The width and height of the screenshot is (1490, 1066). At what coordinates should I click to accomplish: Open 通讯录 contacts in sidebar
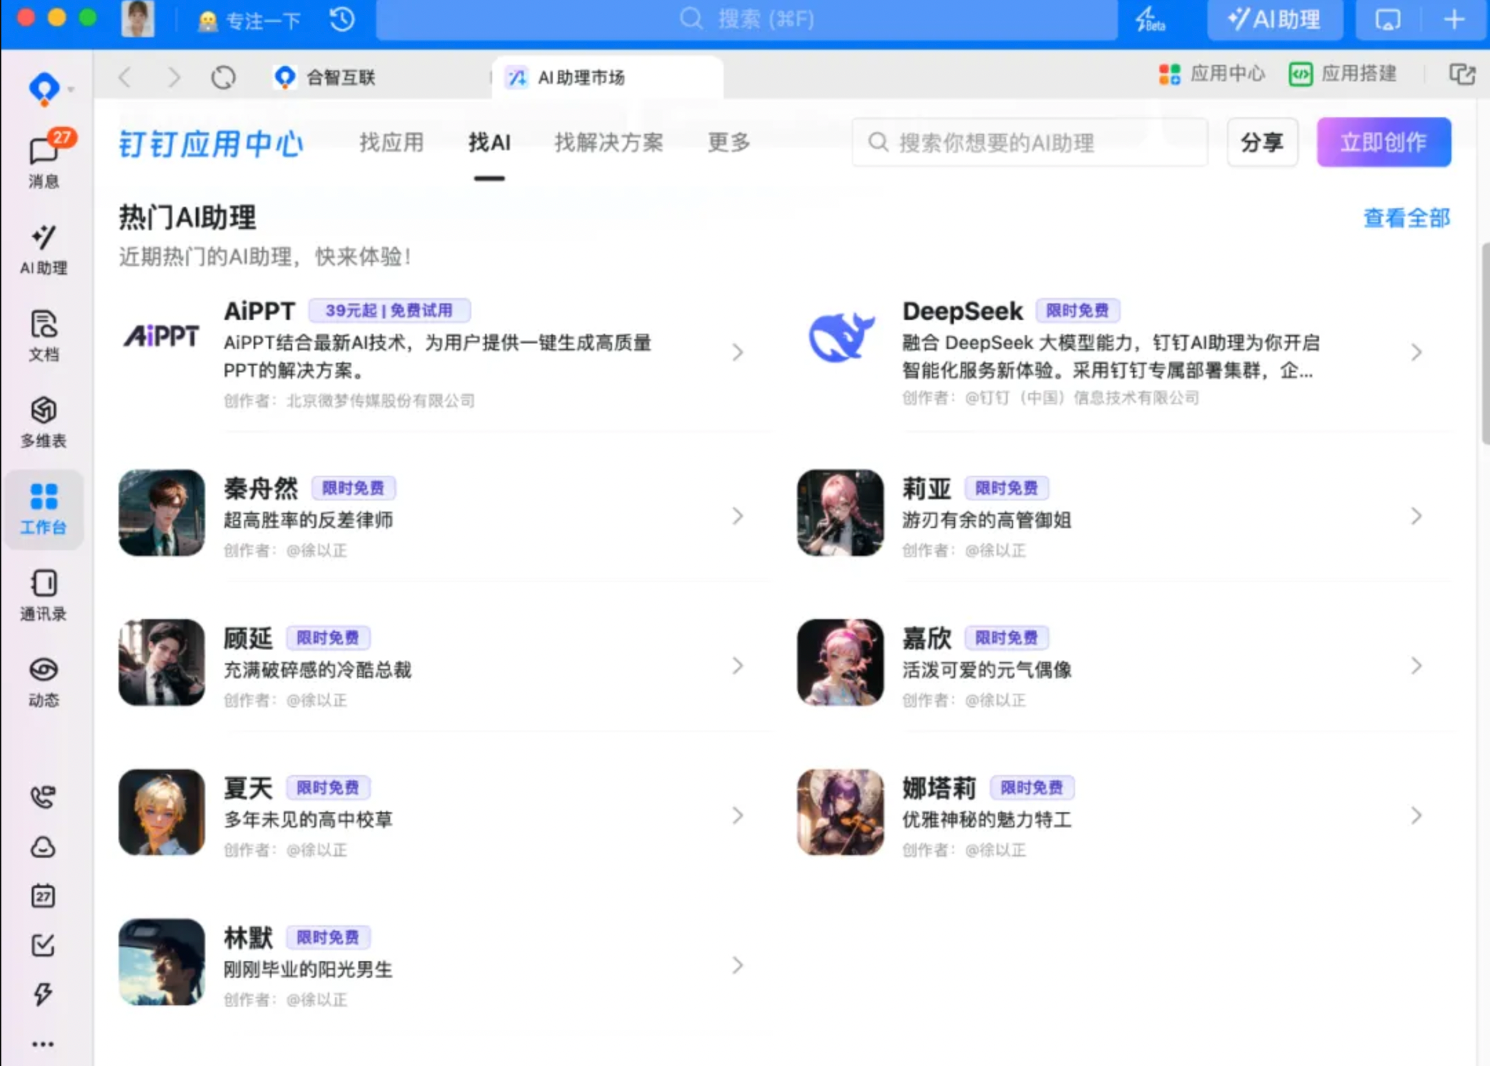point(43,595)
